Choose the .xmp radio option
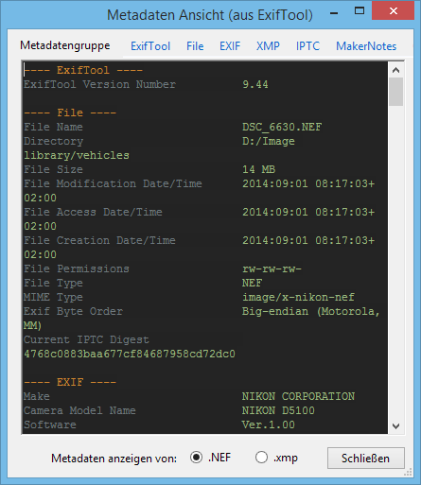 [261, 458]
